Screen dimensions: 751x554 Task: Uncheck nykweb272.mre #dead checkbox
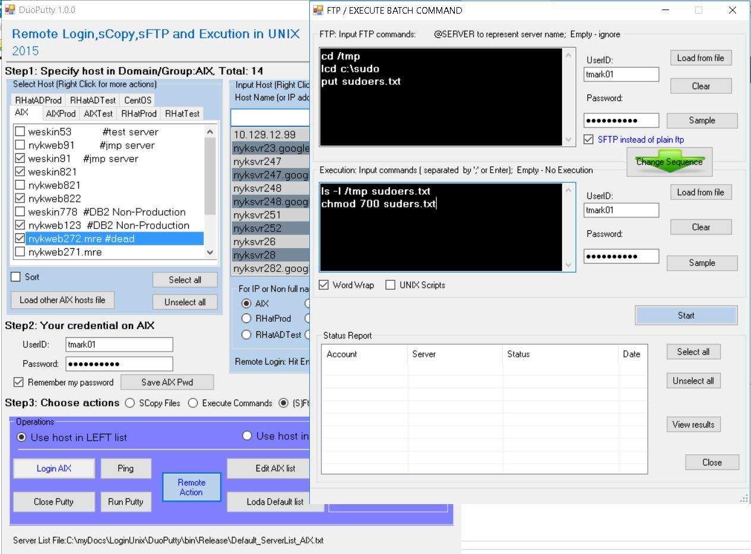pyautogui.click(x=20, y=239)
